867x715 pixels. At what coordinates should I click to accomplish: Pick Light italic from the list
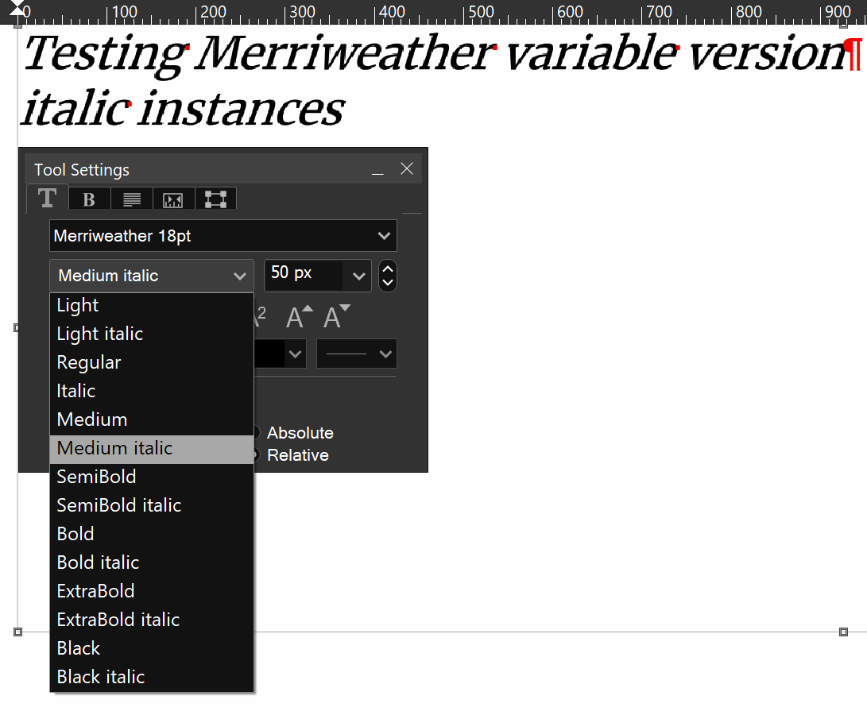coord(100,334)
